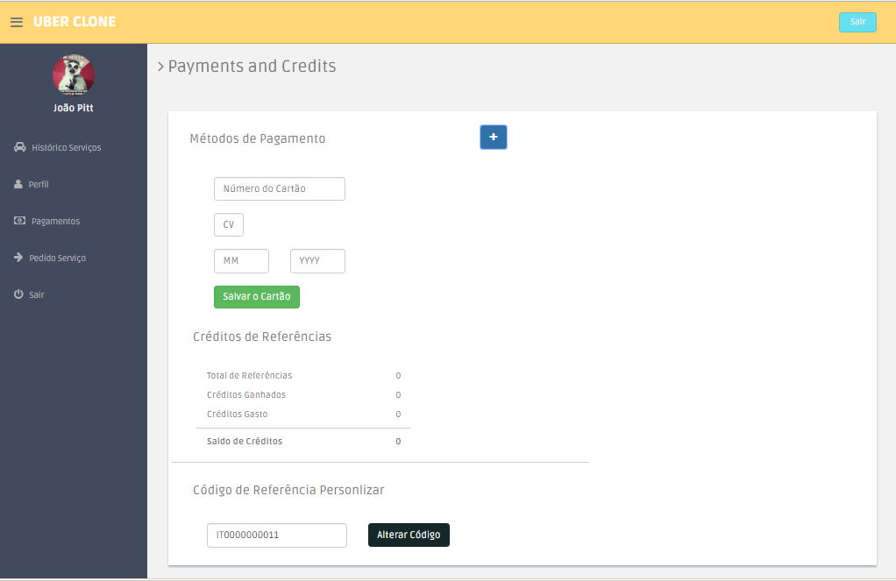896x581 pixels.
Task: Click the Sair button in top bar
Action: (x=857, y=22)
